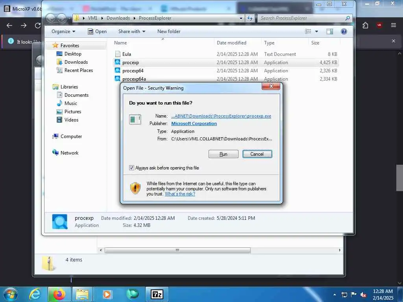Open the browser extensions puzzle icon
Viewport: 403px width, 302px height.
(x=365, y=25)
